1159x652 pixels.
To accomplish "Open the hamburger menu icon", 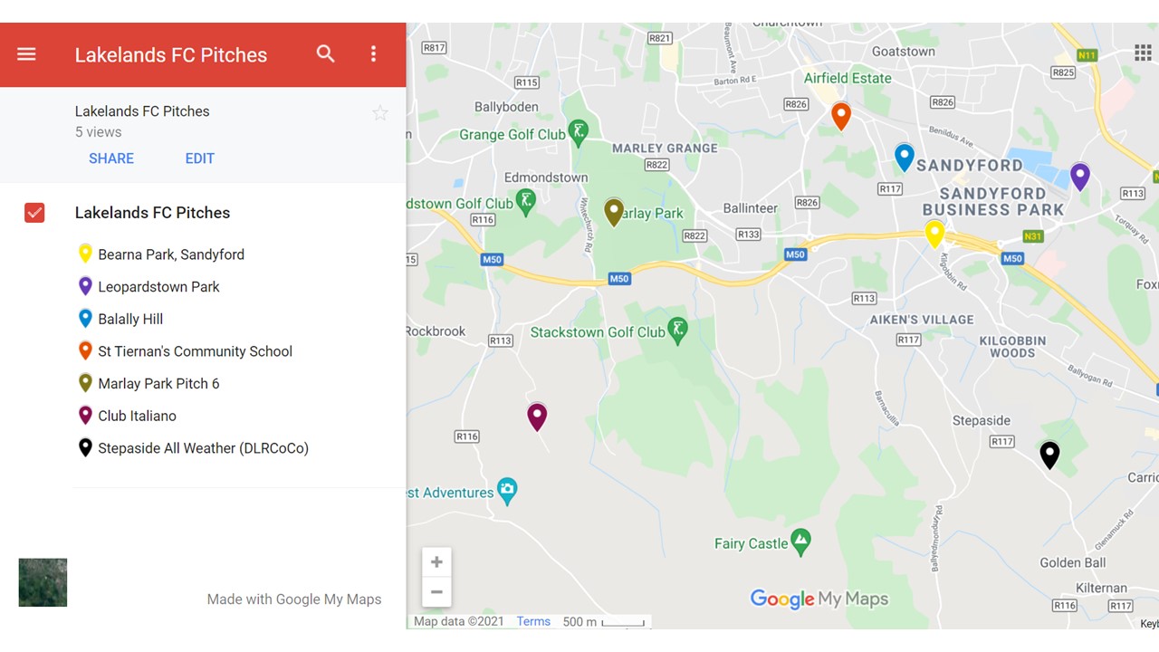I will (26, 54).
